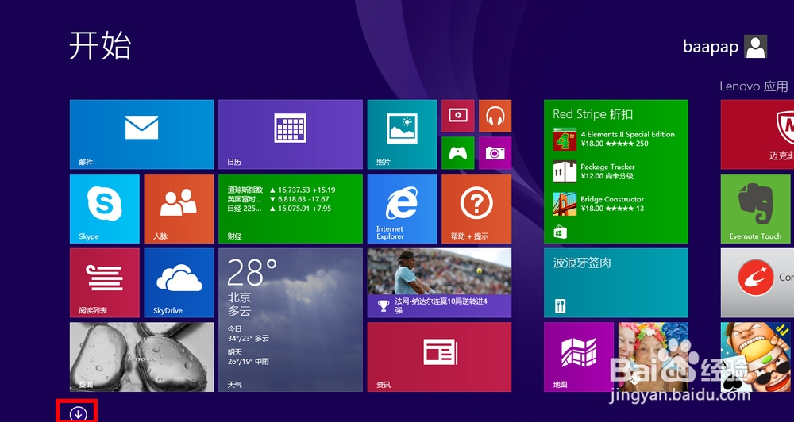Viewport: 794px width, 422px height.
Task: Open the News (资讯) tile
Action: point(440,357)
